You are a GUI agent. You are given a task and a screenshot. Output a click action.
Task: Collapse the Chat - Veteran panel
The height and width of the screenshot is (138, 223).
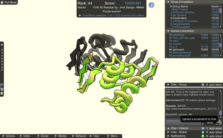168,128
